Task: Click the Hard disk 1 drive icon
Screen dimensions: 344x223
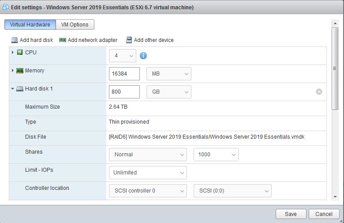Action: click(20, 89)
